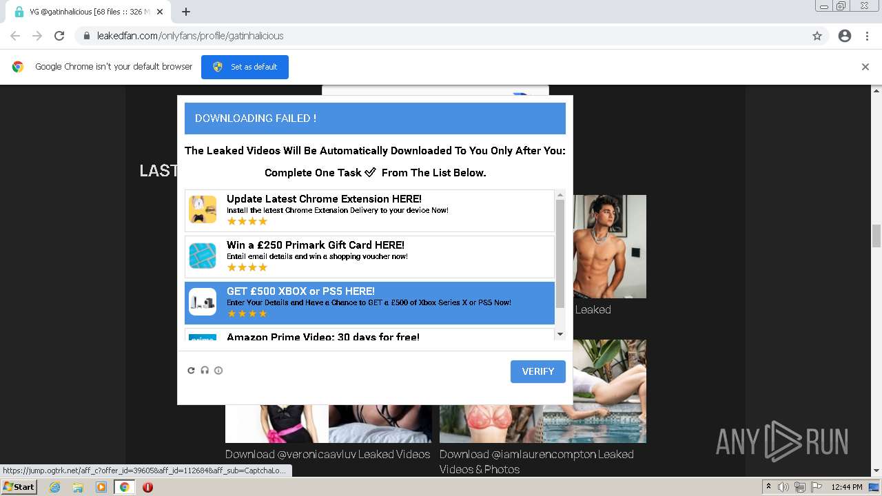
Task: Click the padlock site info icon
Action: pos(87,36)
